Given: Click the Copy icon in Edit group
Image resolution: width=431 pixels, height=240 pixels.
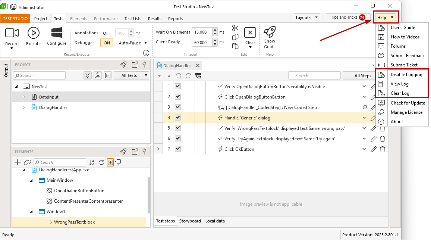Looking at the screenshot, I should click(x=235, y=37).
